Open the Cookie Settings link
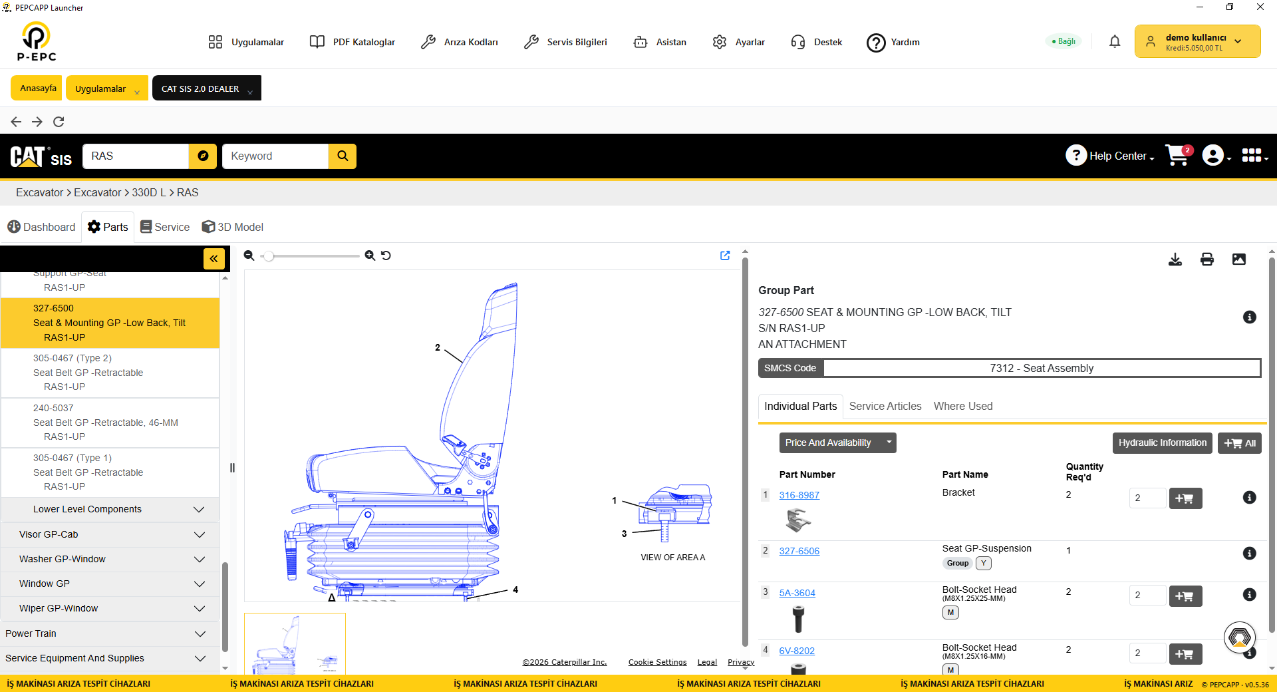Image resolution: width=1277 pixels, height=692 pixels. pos(658,663)
